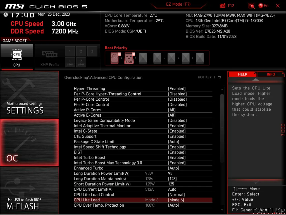Click the hard disk boot priority icon
The image size is (286, 215).
(x=115, y=58)
